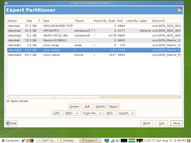Expand the RAID... dropdown
This screenshot has width=191, height=143.
pos(73,113)
